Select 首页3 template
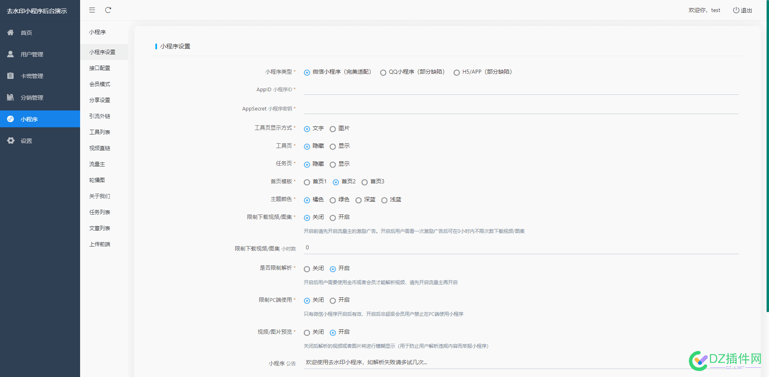Image resolution: width=769 pixels, height=377 pixels. click(364, 182)
